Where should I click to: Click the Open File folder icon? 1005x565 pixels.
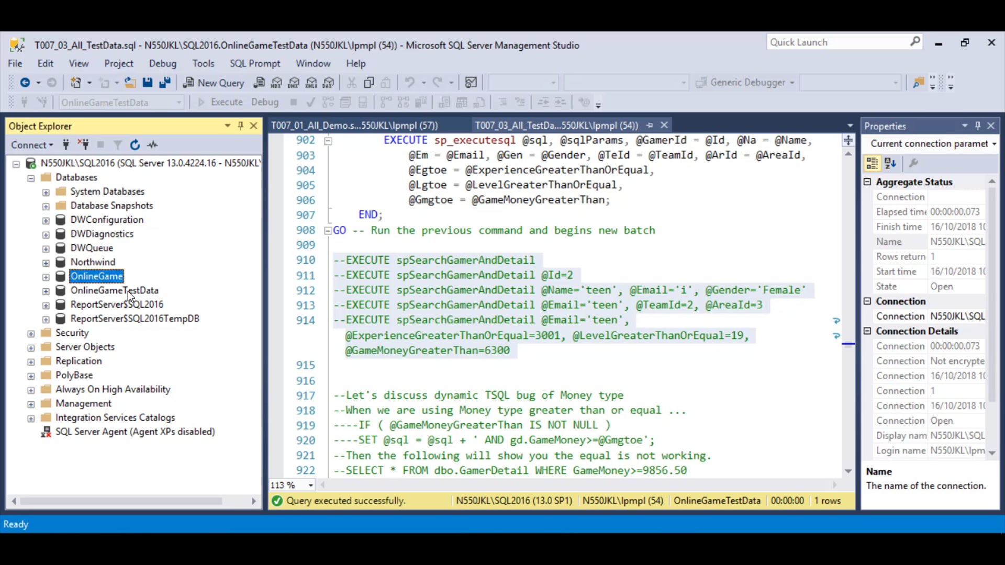(x=130, y=83)
